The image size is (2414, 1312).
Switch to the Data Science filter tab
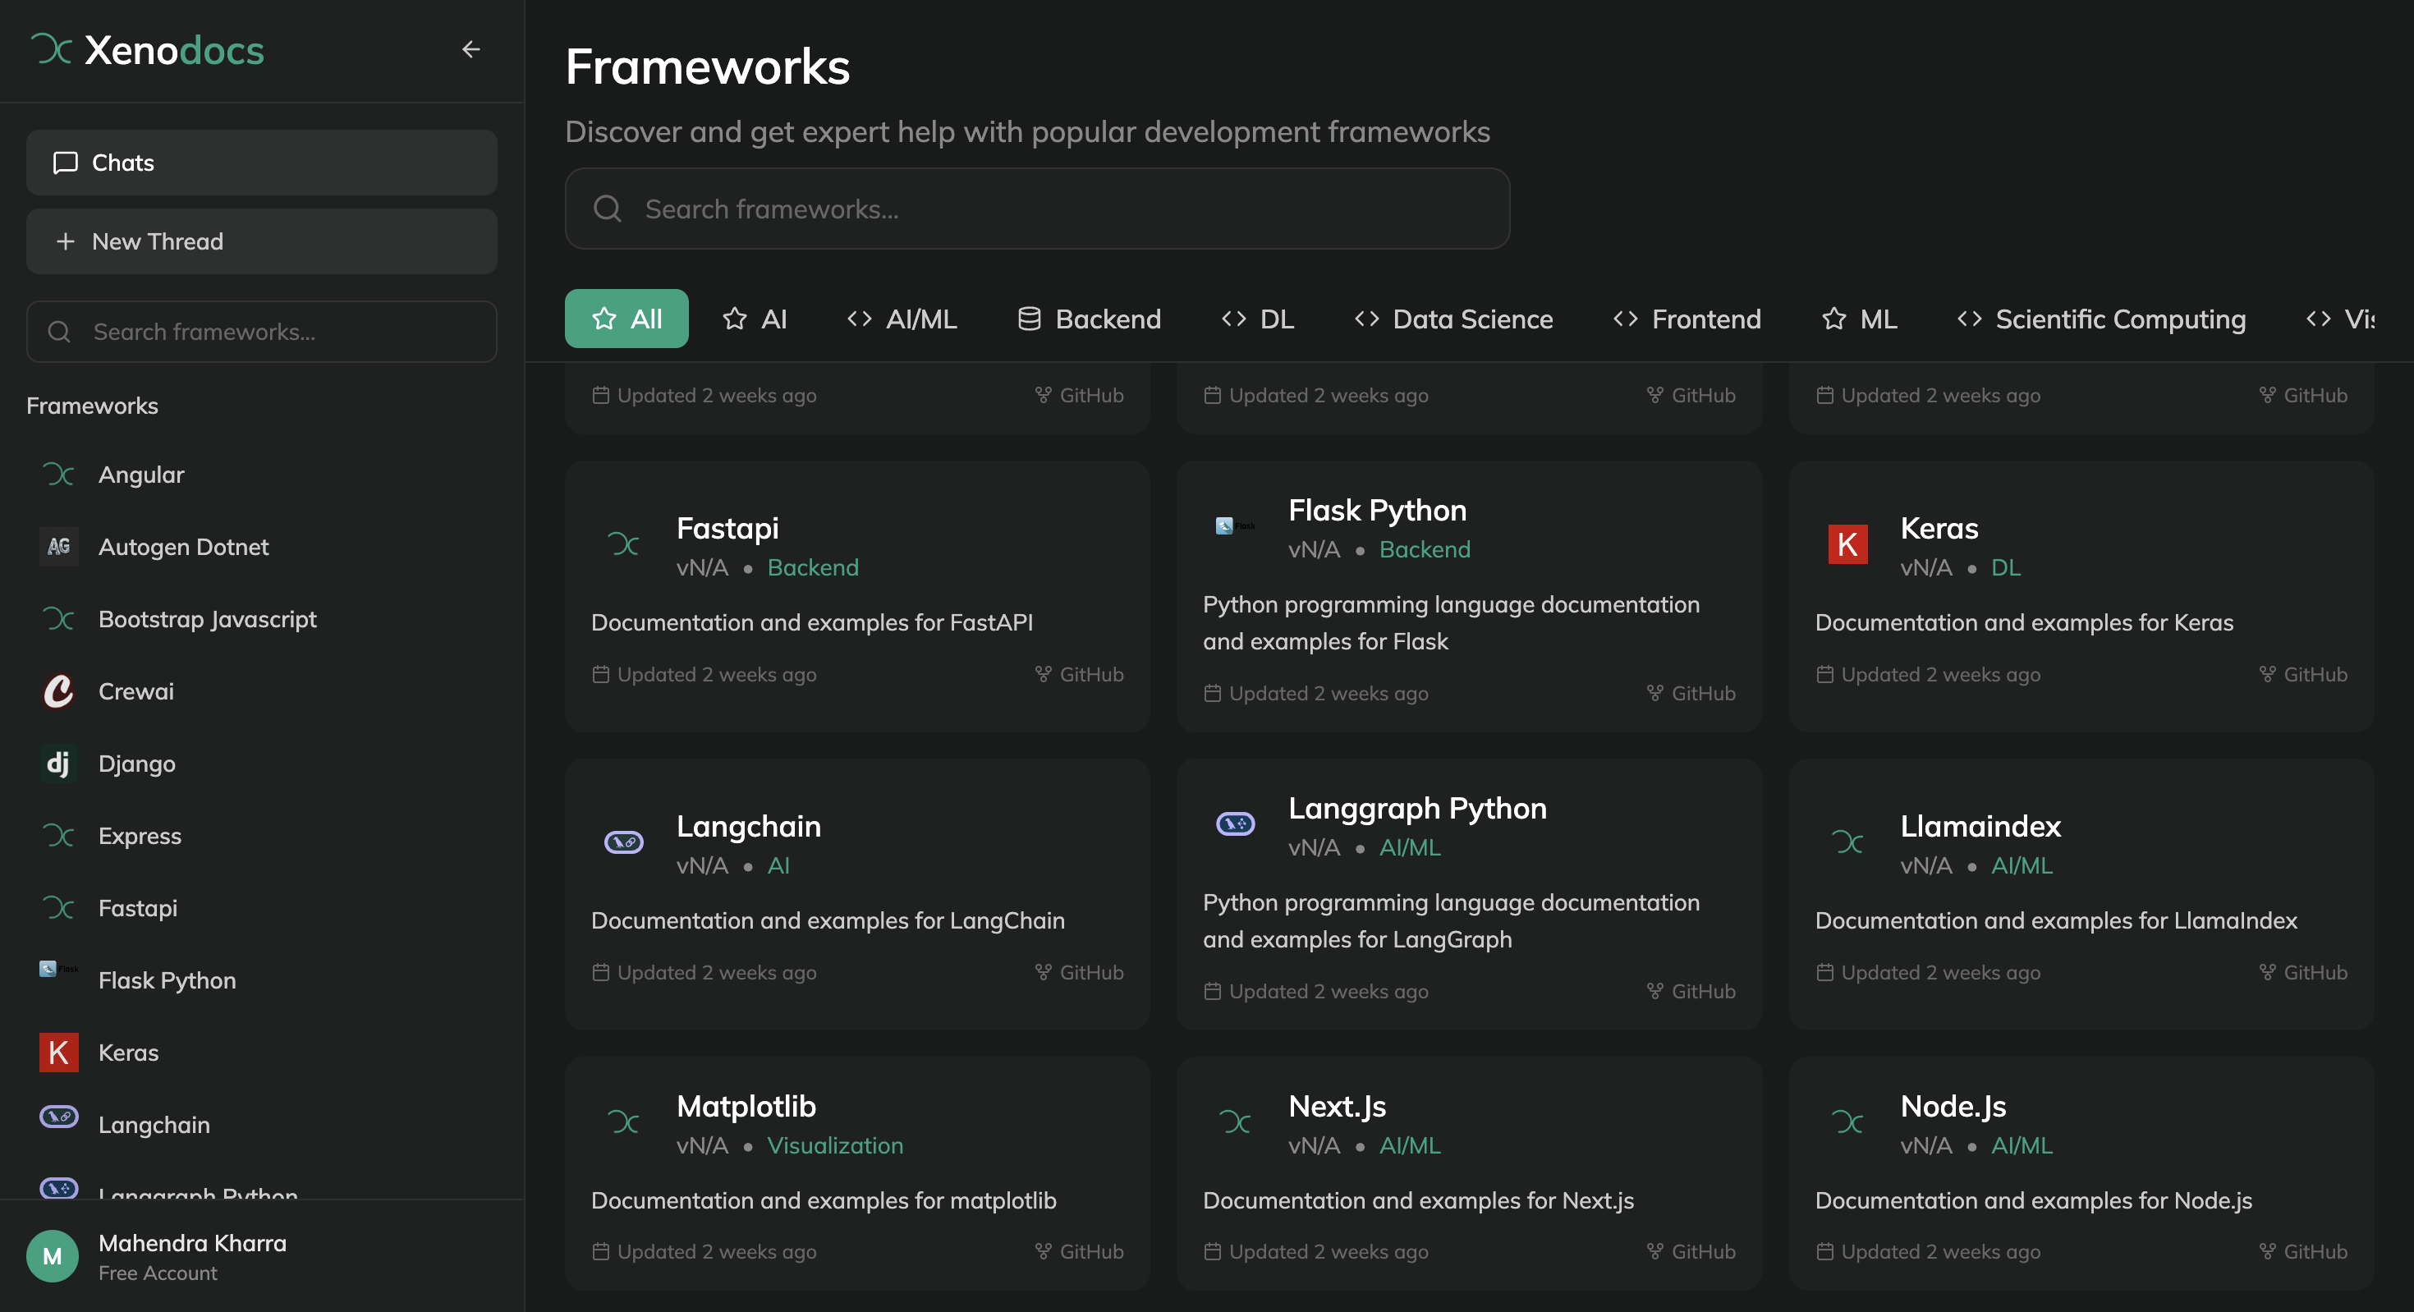coord(1453,319)
